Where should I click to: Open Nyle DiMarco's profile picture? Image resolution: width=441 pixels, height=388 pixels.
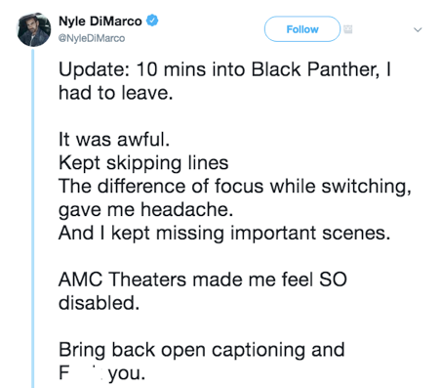coord(33,29)
